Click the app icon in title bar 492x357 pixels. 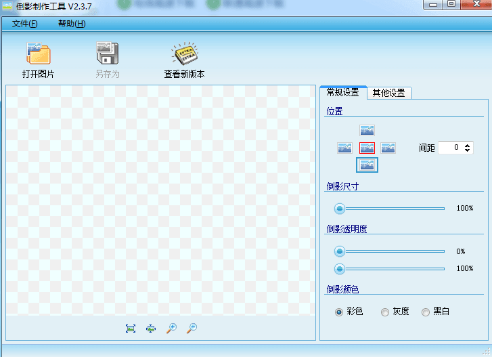[7, 6]
